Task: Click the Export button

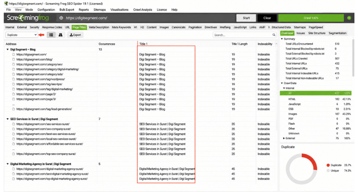Action: pyautogui.click(x=75, y=35)
